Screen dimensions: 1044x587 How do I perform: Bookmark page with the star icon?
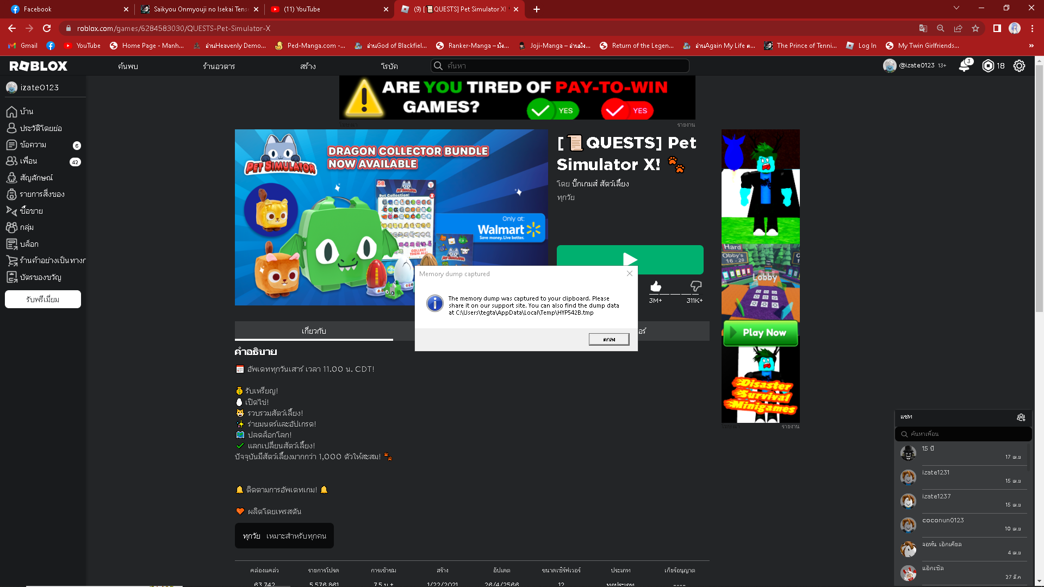975,28
